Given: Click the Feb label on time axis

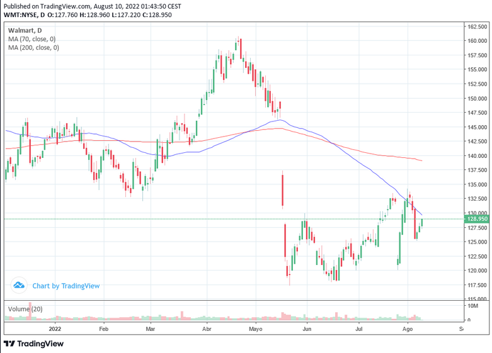Looking at the screenshot, I should [103, 329].
